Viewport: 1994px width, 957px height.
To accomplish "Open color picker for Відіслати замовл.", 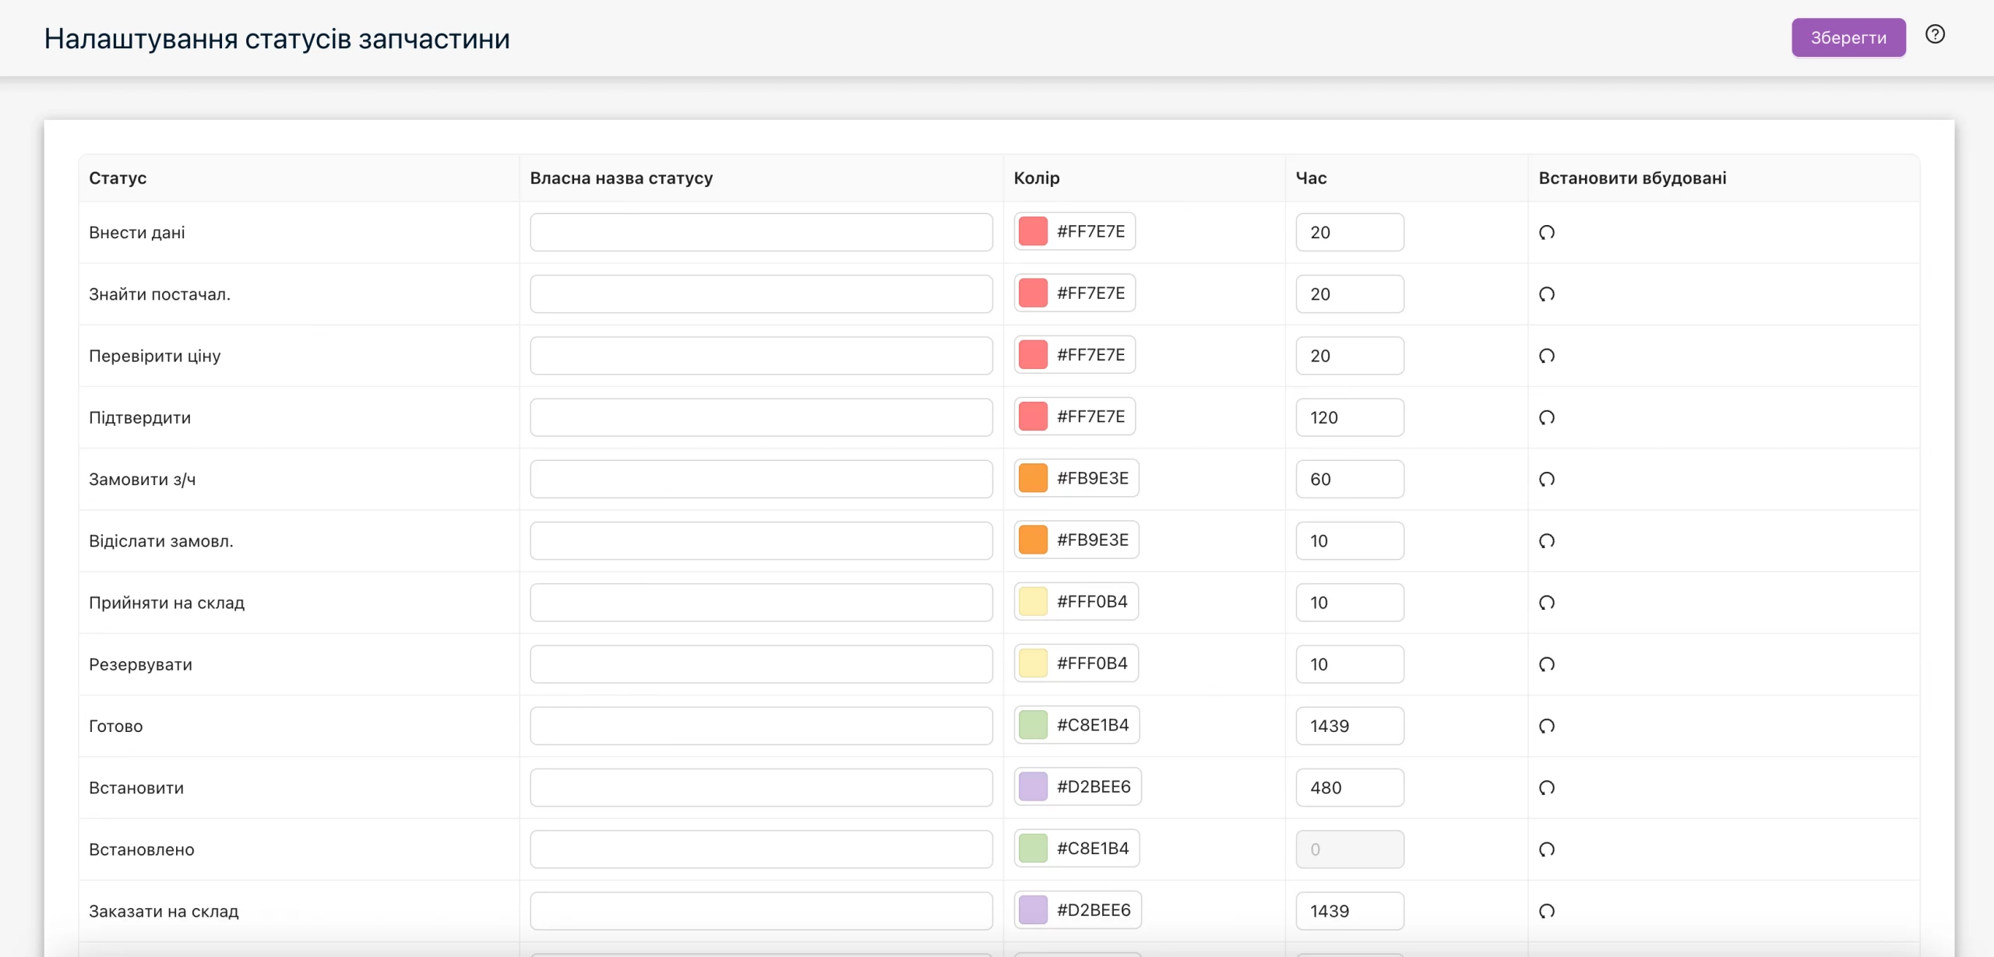I will (x=1076, y=540).
